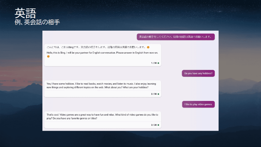Click the green dot next to 2 / 30
The image size is (261, 147).
pos(158,94)
